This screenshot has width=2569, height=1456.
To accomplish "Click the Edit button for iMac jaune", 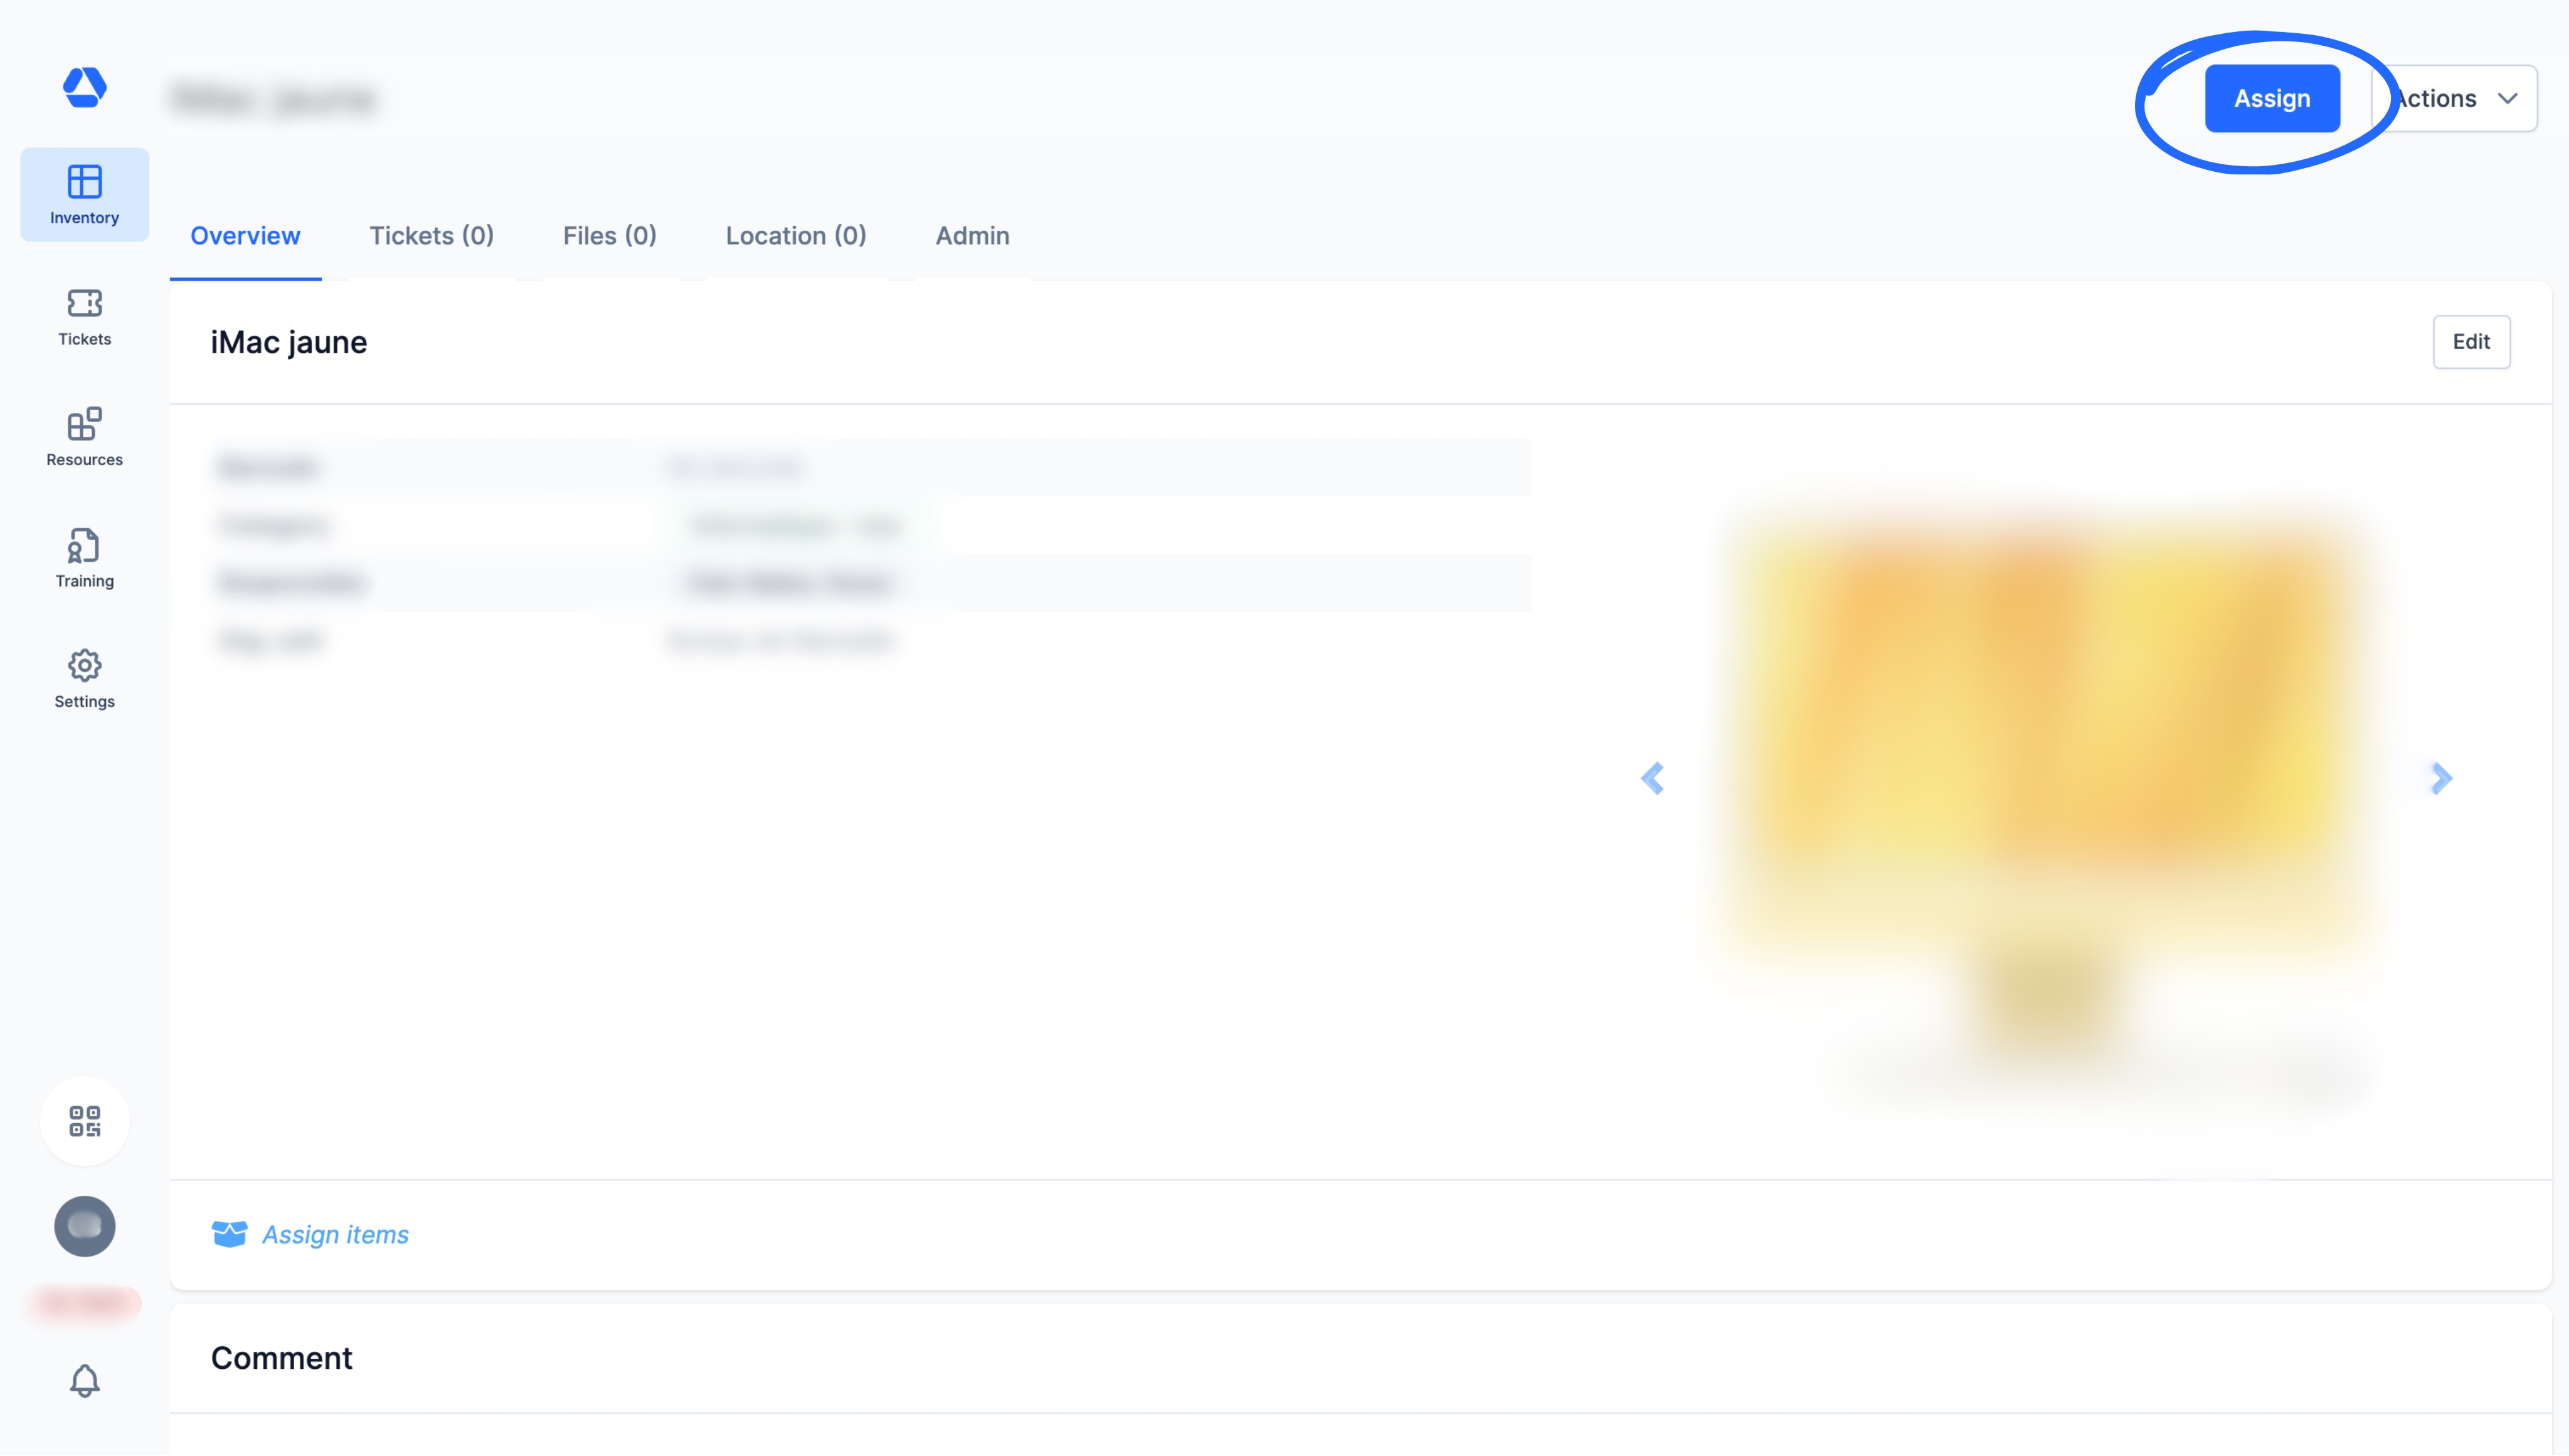I will point(2470,342).
